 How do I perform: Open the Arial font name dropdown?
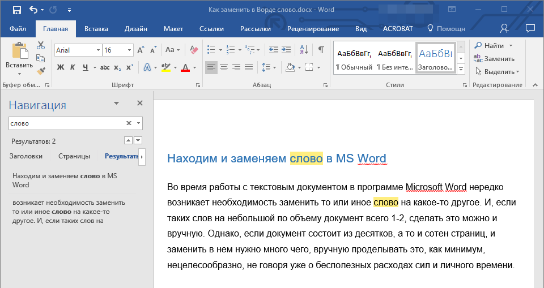point(98,50)
